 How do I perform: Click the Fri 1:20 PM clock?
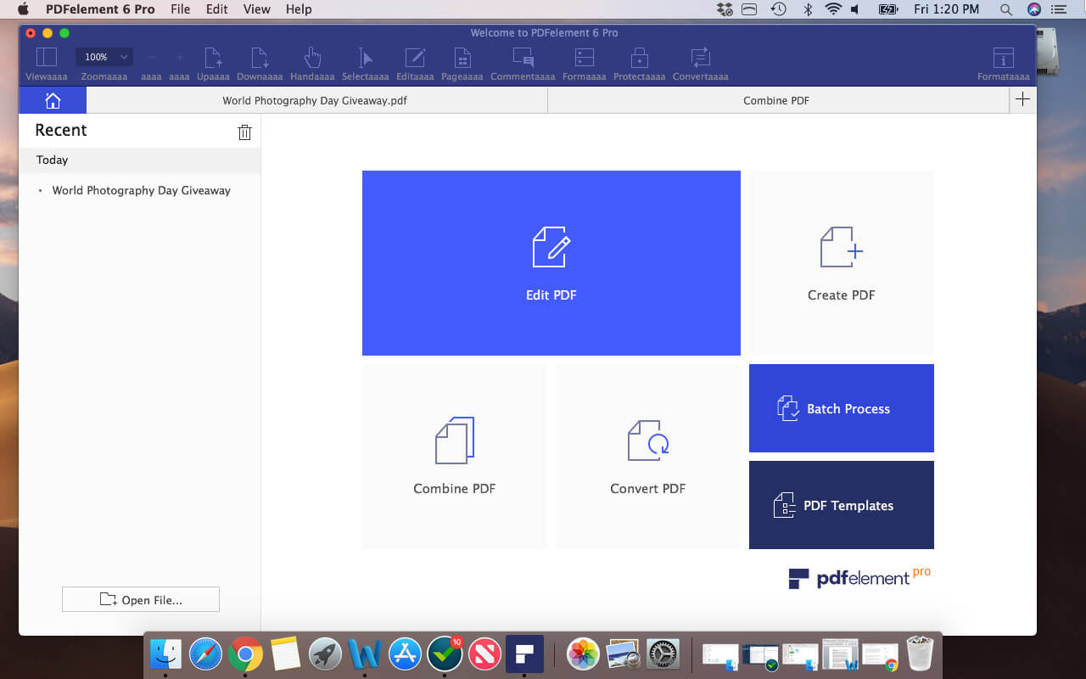click(947, 9)
